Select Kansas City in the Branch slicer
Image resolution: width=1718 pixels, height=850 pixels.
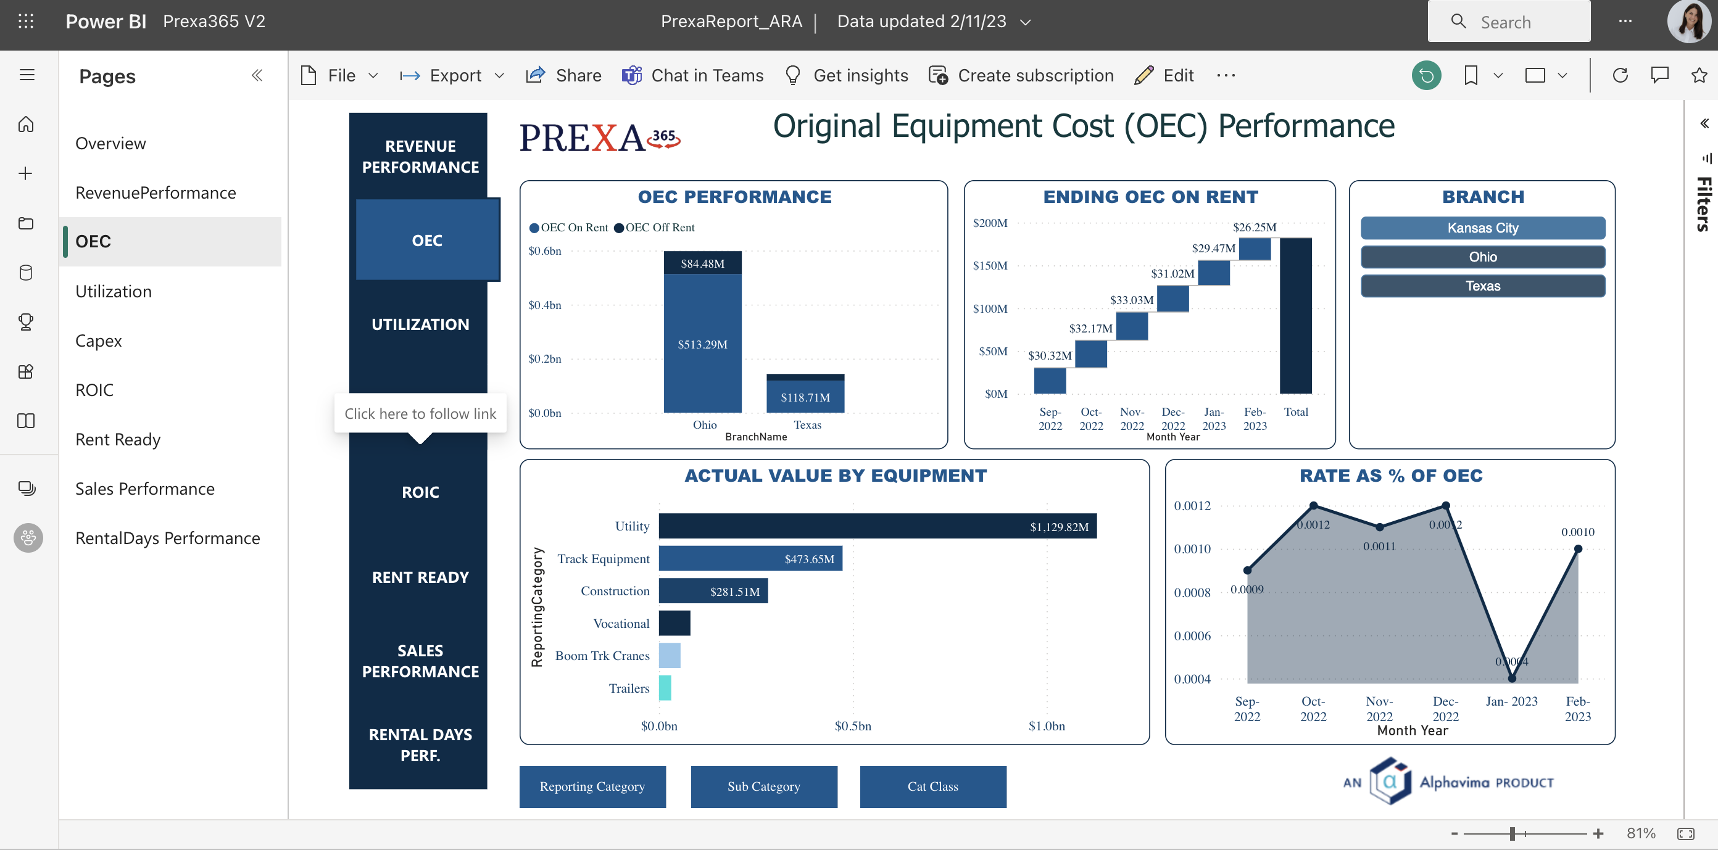click(x=1482, y=228)
